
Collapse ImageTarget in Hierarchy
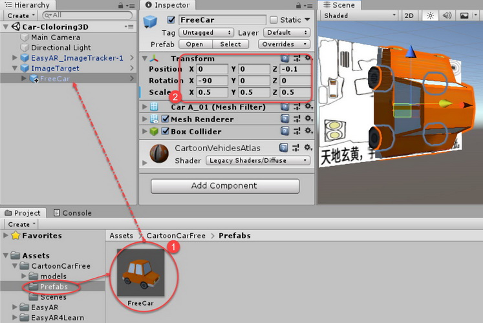tap(14, 68)
